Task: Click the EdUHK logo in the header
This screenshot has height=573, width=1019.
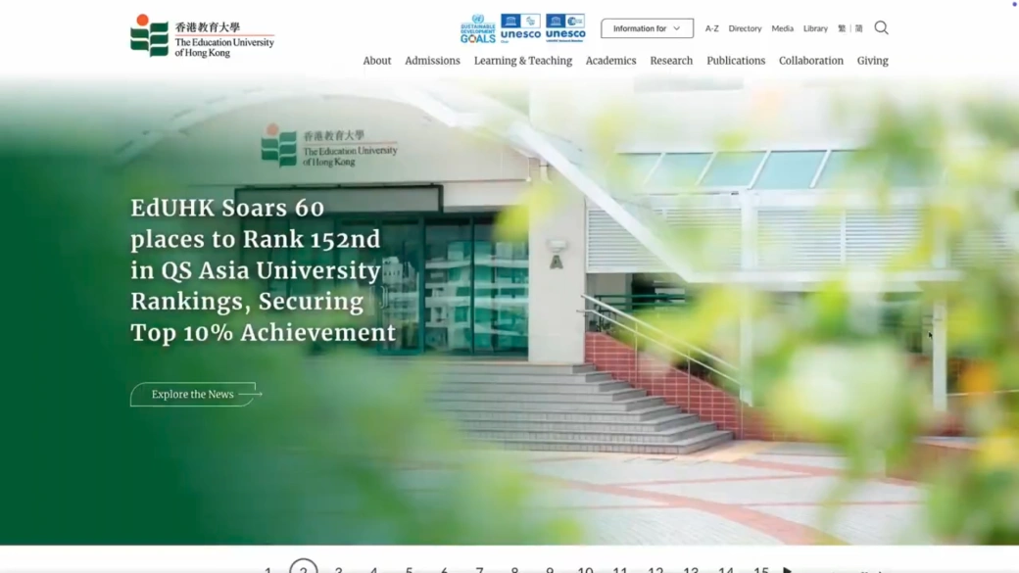Action: 202,35
